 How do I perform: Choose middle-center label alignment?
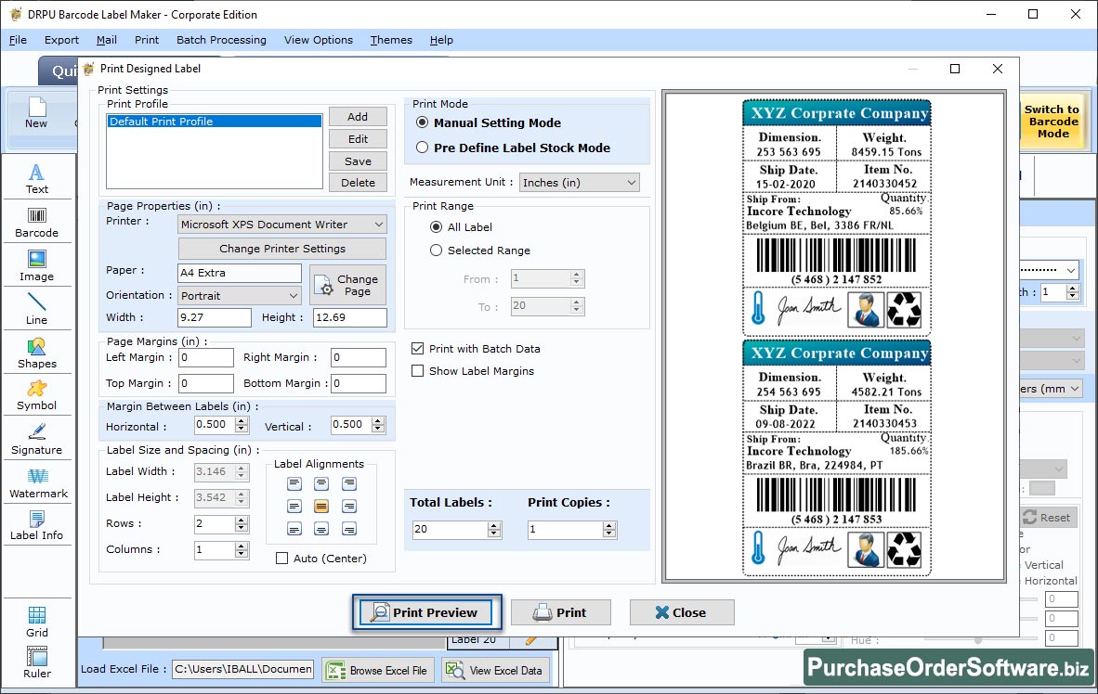pyautogui.click(x=321, y=506)
